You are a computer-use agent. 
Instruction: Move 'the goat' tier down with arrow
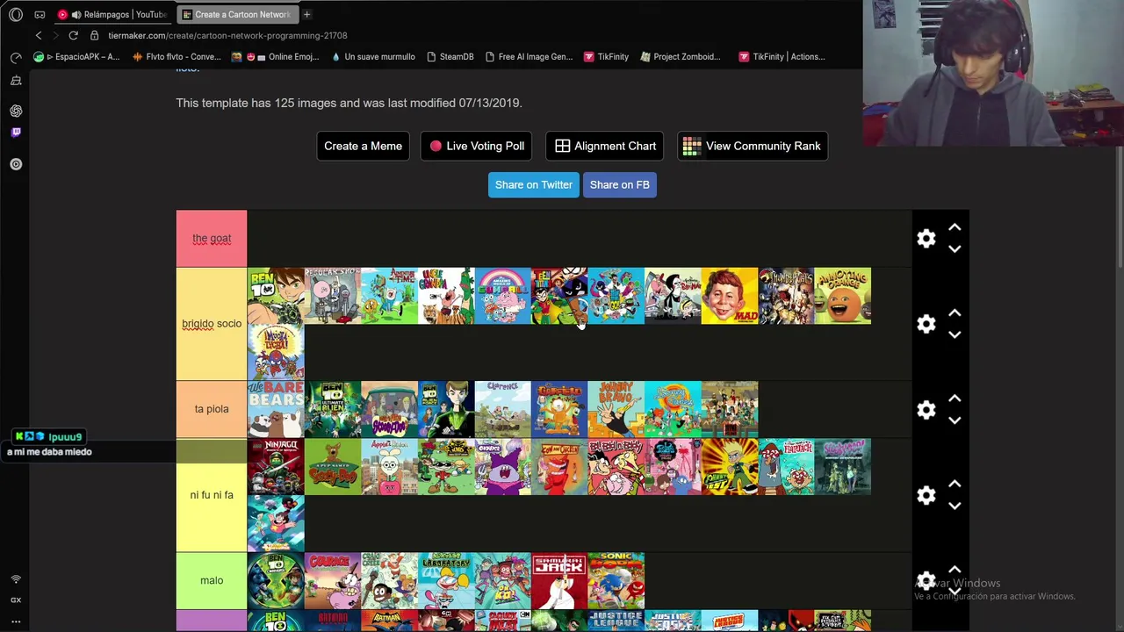pos(955,249)
